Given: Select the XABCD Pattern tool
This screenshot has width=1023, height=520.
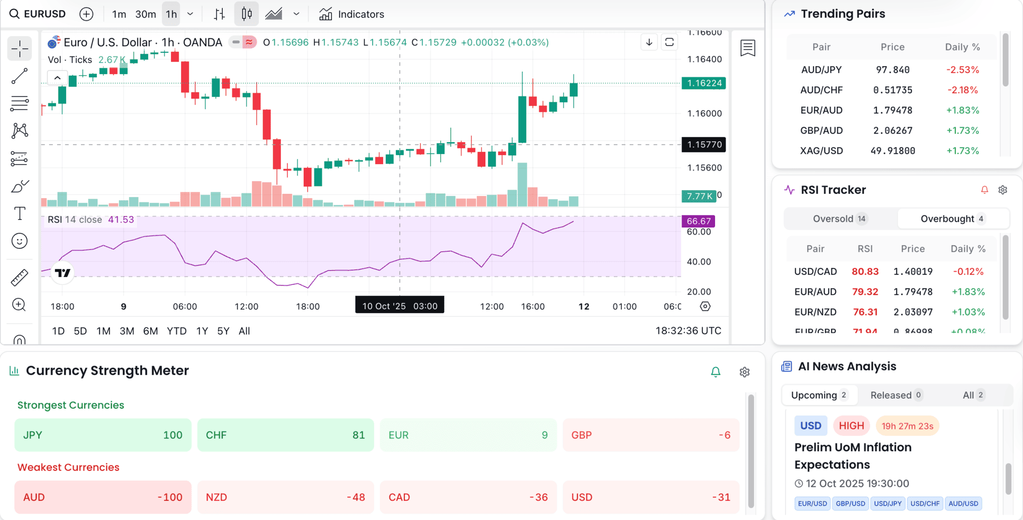Looking at the screenshot, I should coord(20,131).
